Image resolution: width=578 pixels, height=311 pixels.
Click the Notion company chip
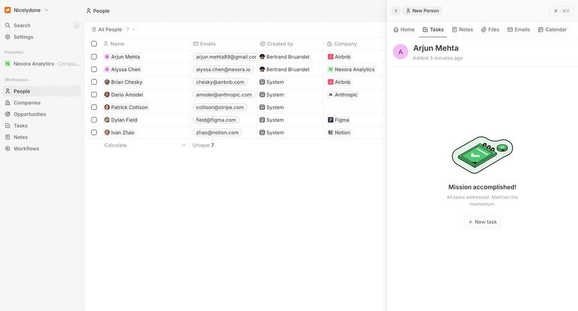tap(339, 132)
